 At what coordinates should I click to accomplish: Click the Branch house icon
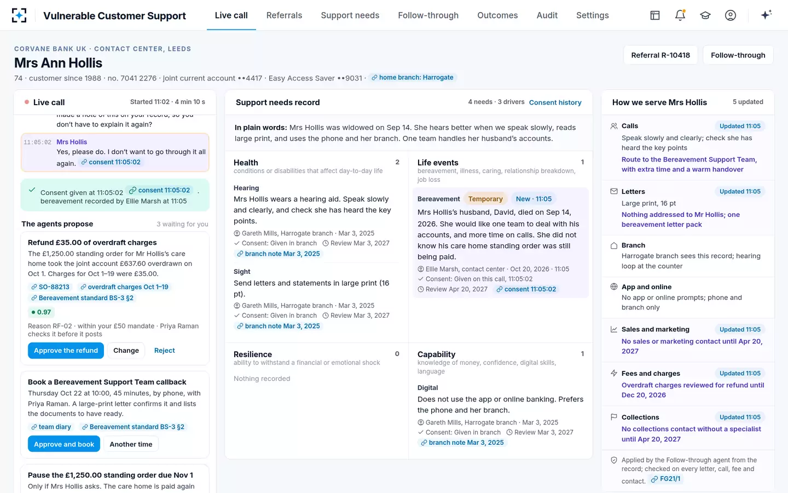pyautogui.click(x=614, y=245)
